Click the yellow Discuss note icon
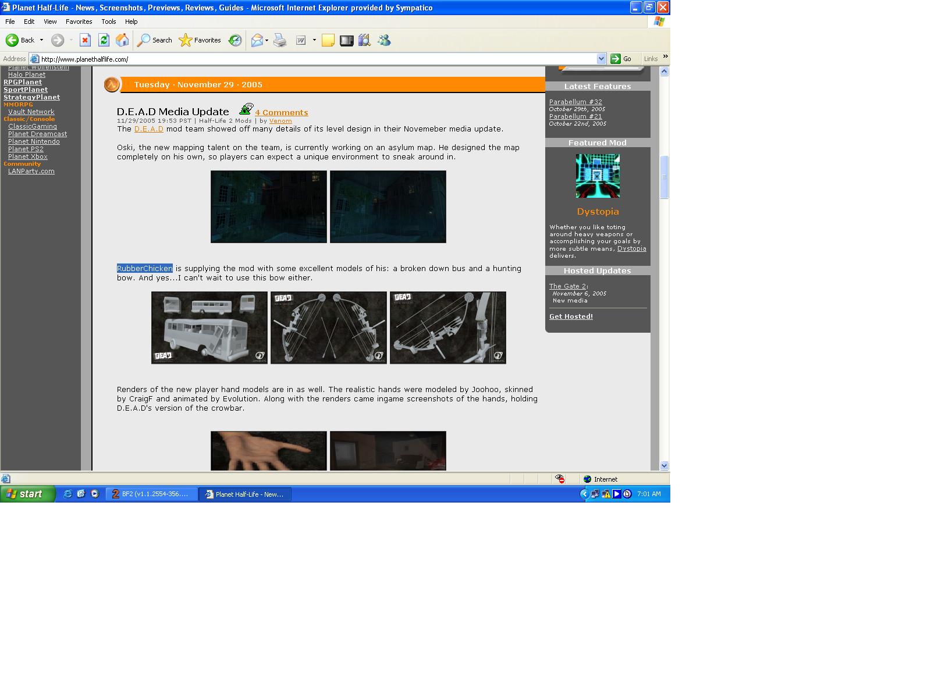 click(328, 40)
